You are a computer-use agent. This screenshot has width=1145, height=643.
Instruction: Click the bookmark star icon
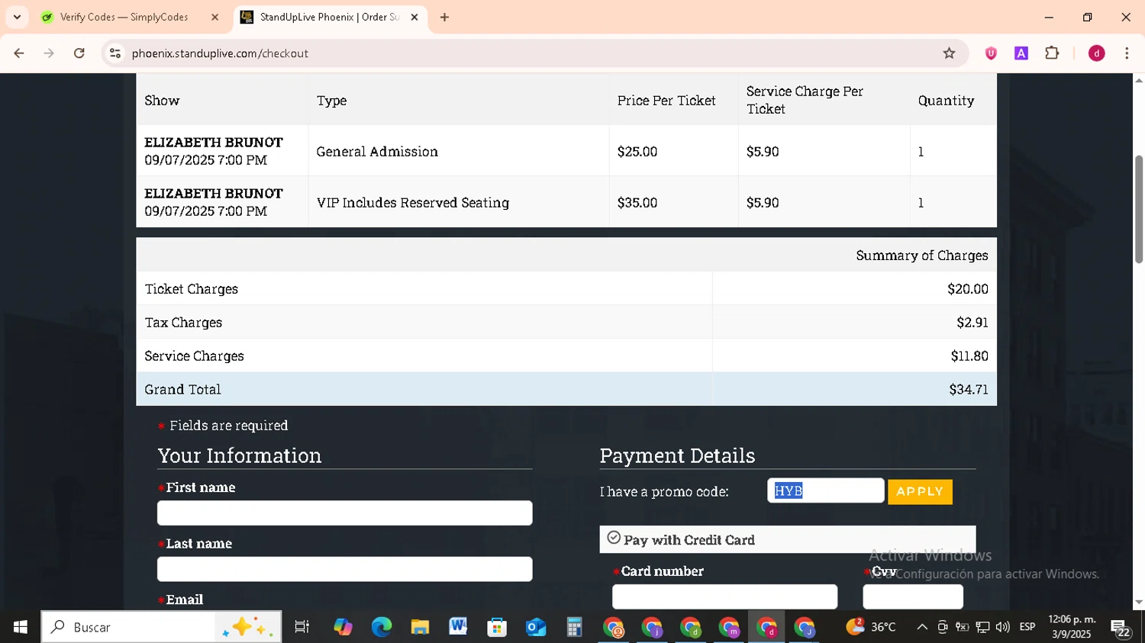click(949, 53)
